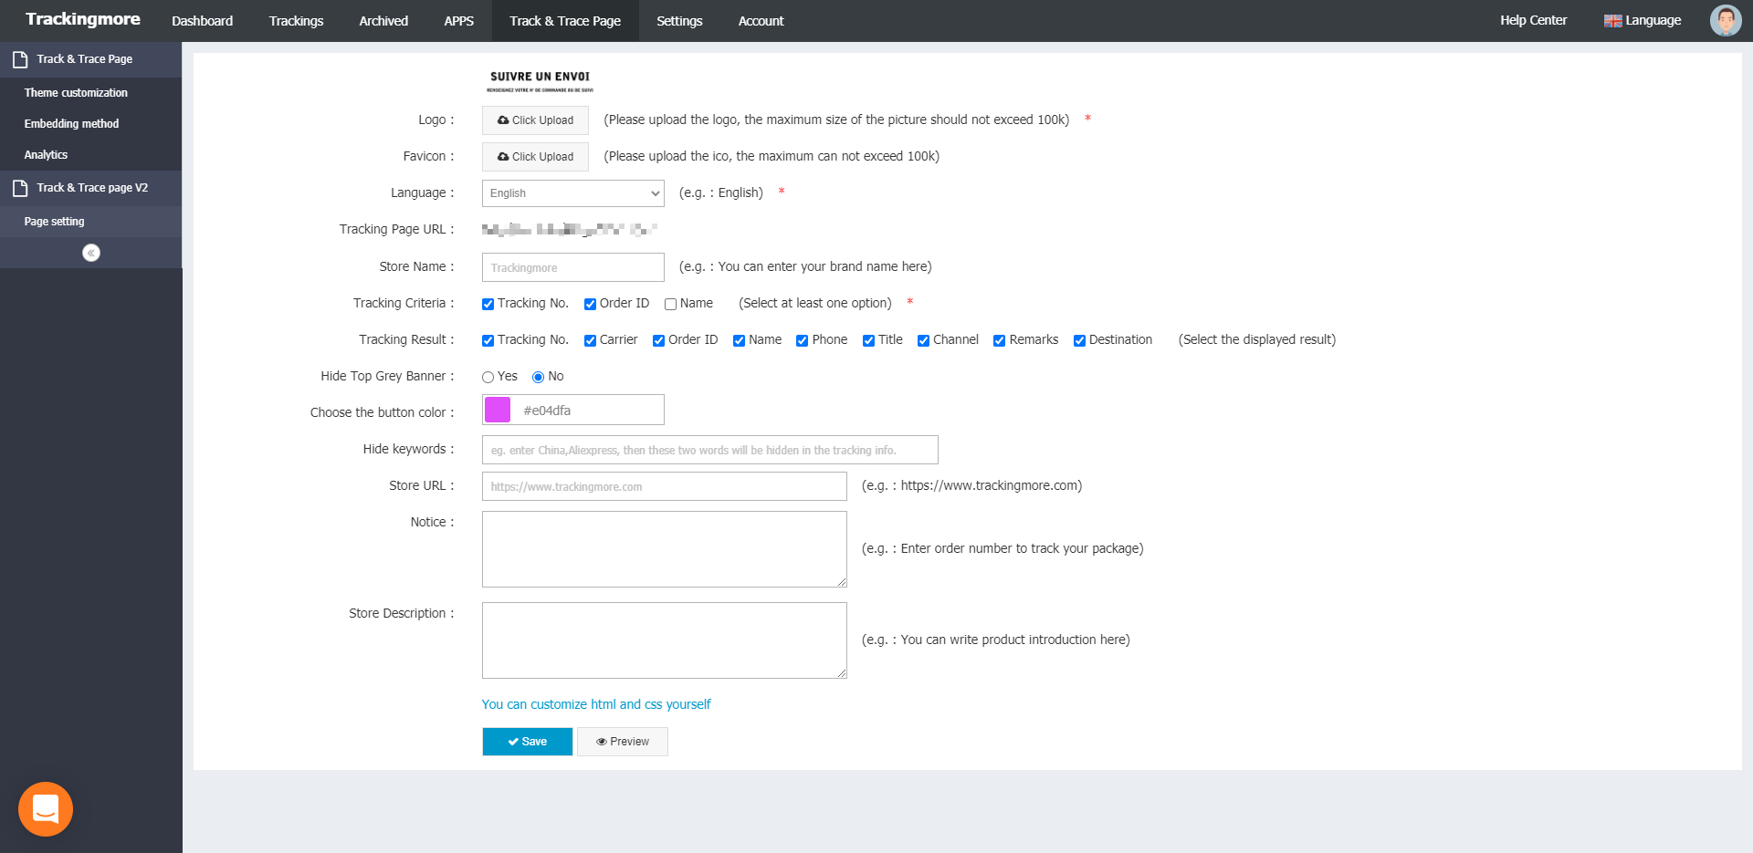This screenshot has width=1753, height=853.
Task: Open Archived in top nav
Action: click(383, 21)
